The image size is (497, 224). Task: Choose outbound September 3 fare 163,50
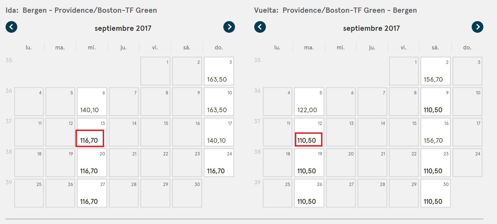click(x=219, y=71)
